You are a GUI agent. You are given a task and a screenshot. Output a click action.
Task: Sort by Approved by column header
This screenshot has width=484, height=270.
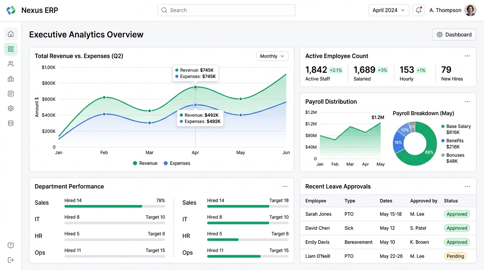[x=423, y=201]
